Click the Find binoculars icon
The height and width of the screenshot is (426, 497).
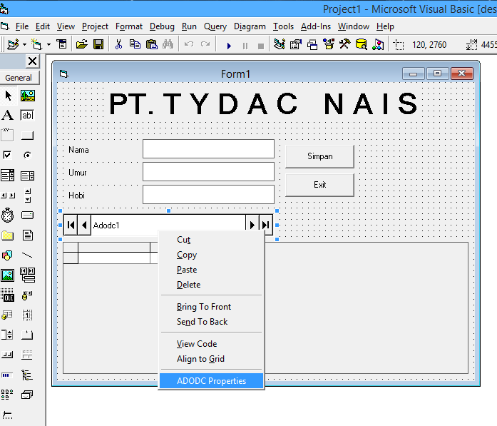click(168, 44)
